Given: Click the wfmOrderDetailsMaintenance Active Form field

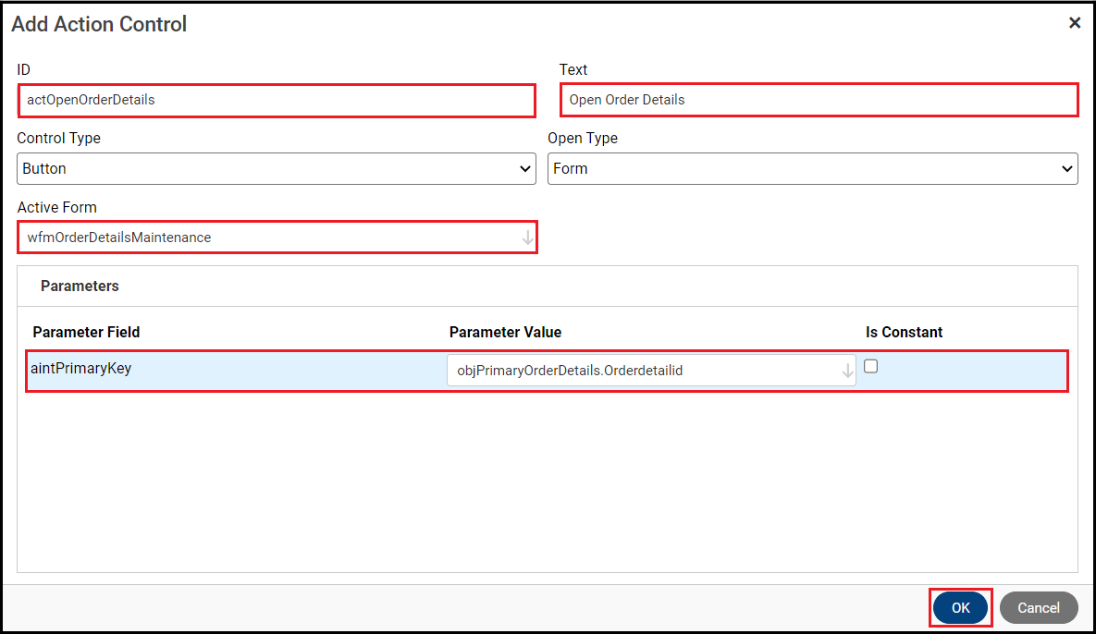Looking at the screenshot, I should 268,238.
